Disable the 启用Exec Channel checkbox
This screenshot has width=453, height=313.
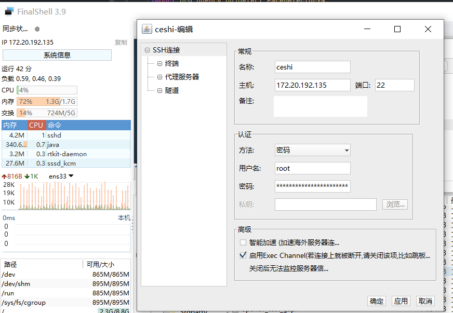pos(243,255)
